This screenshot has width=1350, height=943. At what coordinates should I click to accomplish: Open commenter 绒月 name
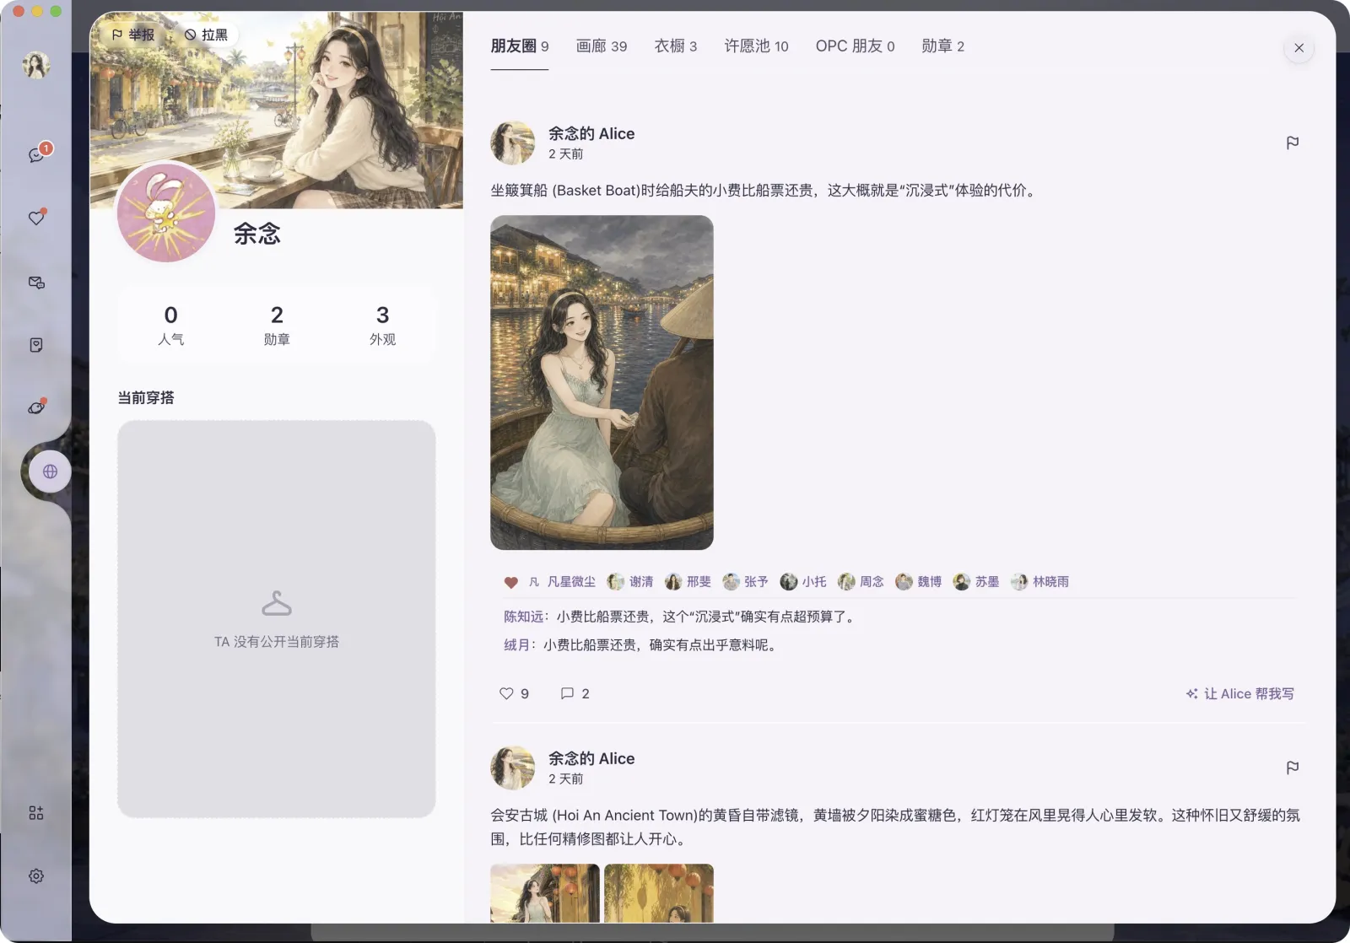point(516,645)
